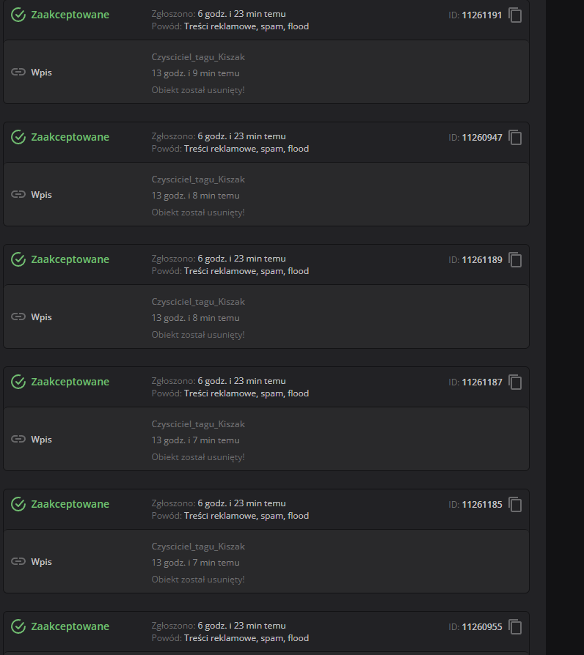Screen dimensions: 584x655
Task: Copy report ID 11261185 with its icon
Action: pos(515,504)
